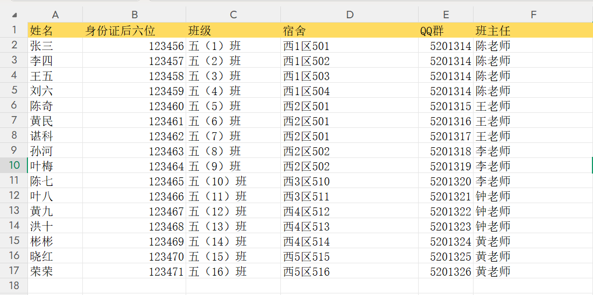
Task: Select the cell with name 洪十
Action: pyautogui.click(x=55, y=226)
